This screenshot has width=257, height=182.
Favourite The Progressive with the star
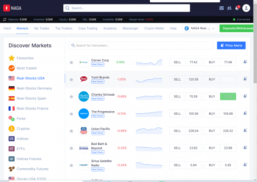coord(71,114)
